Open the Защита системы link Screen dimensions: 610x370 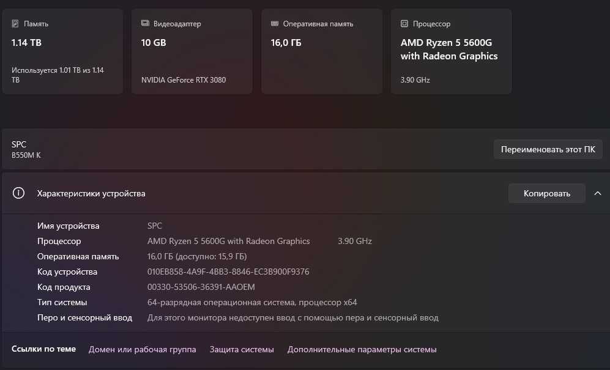pos(242,349)
